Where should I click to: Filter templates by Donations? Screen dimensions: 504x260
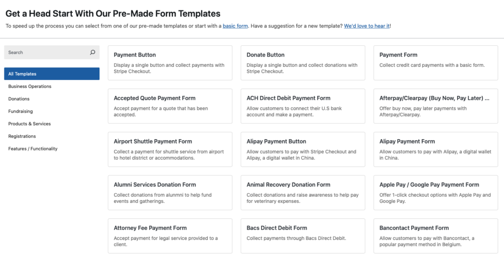coord(19,99)
